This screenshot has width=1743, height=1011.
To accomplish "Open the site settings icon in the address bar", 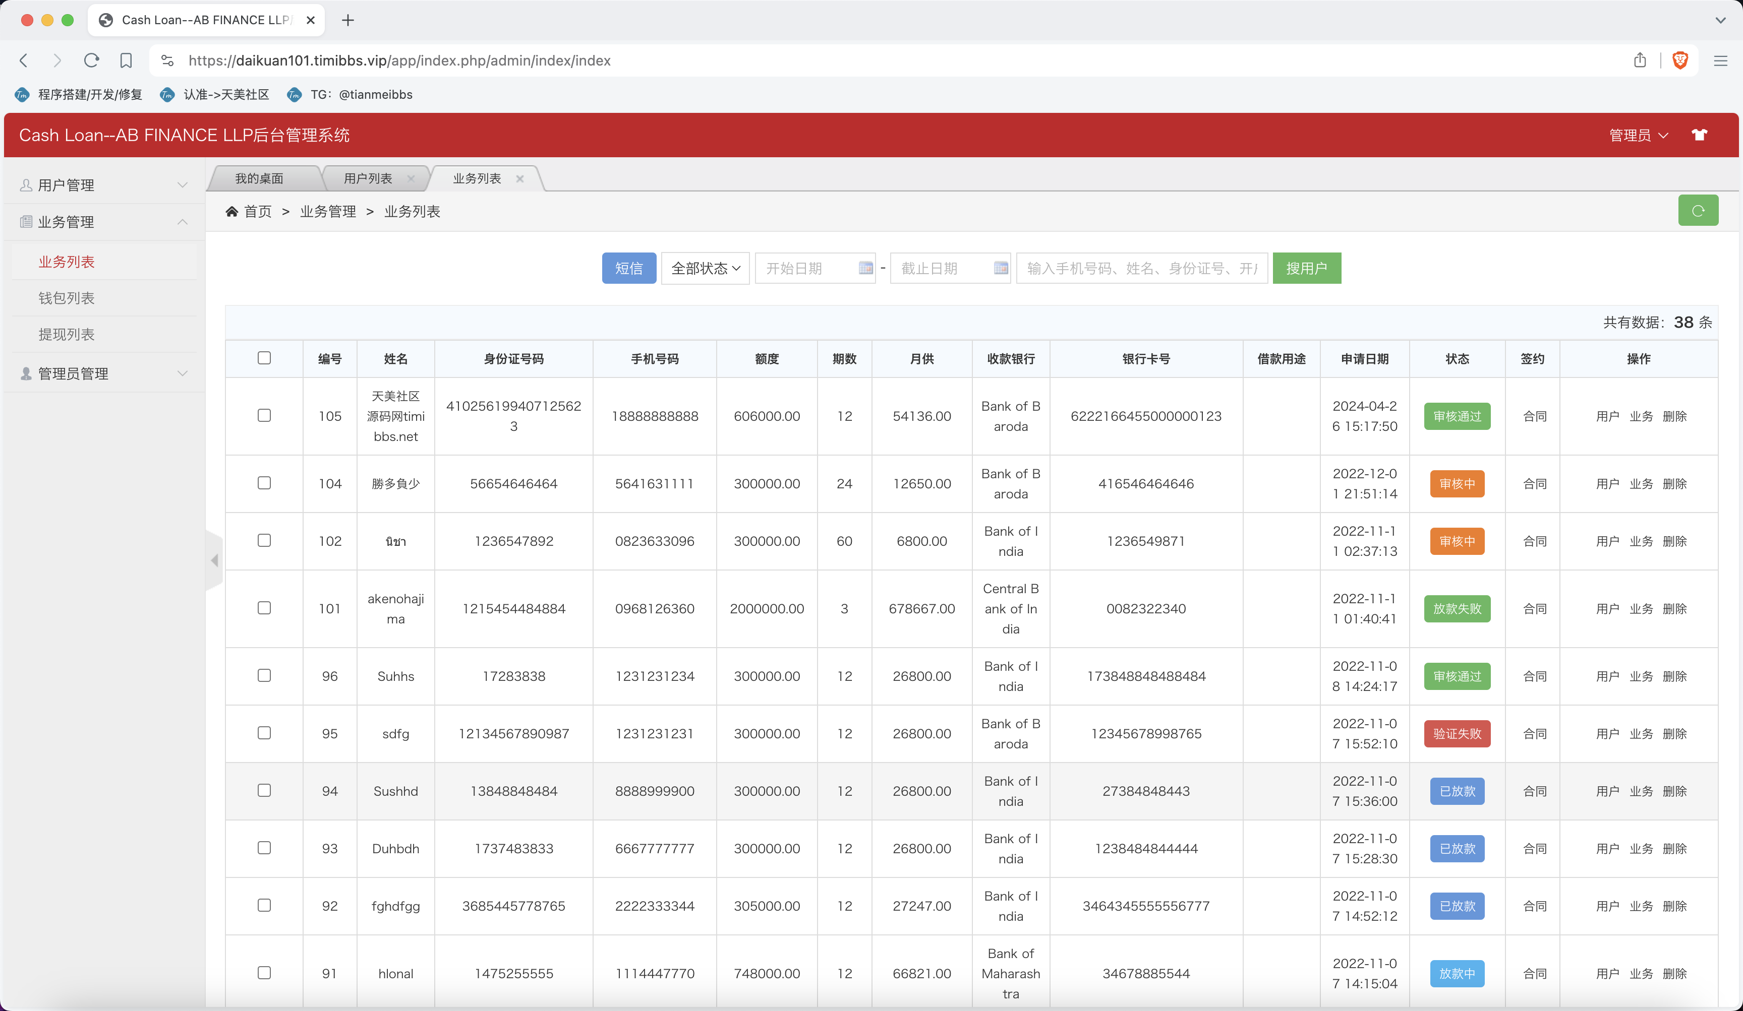I will point(167,61).
